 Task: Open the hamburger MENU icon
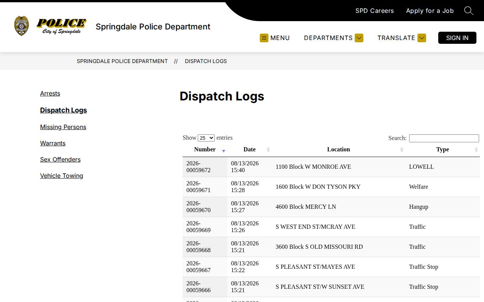tap(264, 38)
